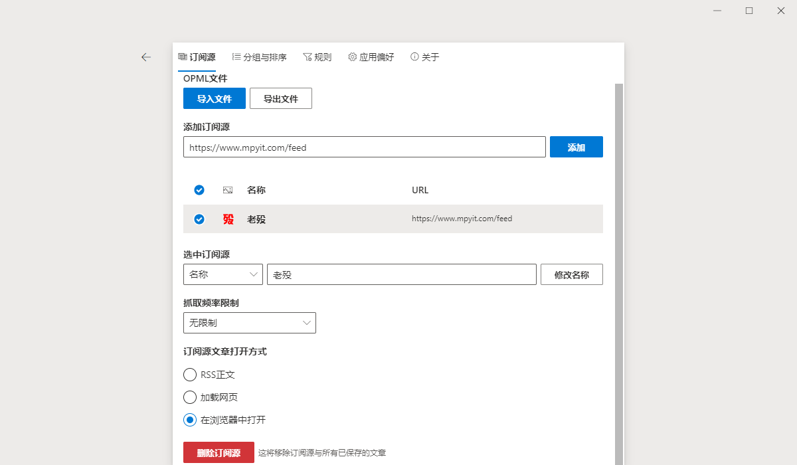Click the blue 添加 button
The height and width of the screenshot is (465, 797).
point(576,147)
